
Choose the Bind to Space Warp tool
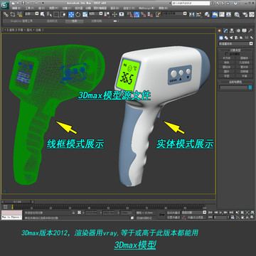pos(19,14)
